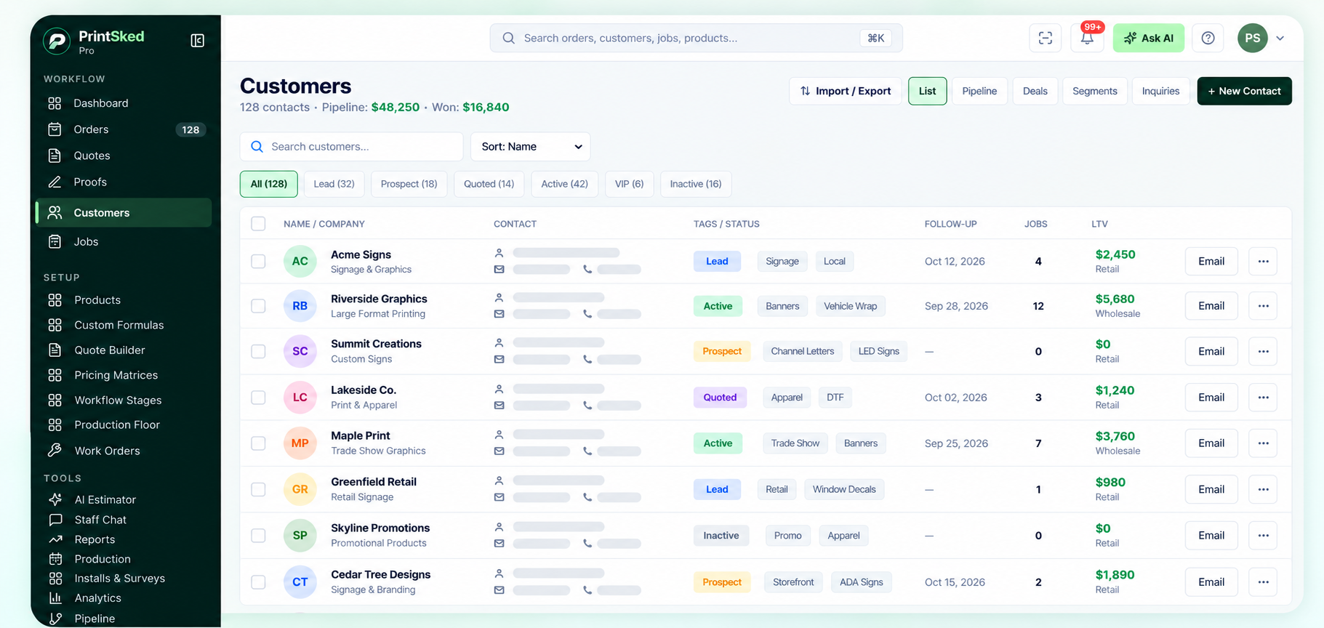Click the Analytics bar chart icon
1324x628 pixels.
click(x=55, y=598)
